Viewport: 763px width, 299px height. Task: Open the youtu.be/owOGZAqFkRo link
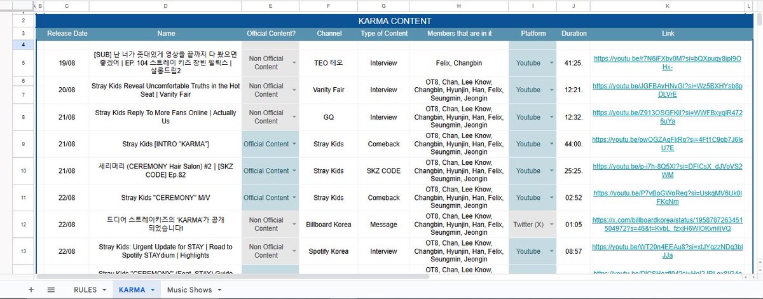coord(667,144)
